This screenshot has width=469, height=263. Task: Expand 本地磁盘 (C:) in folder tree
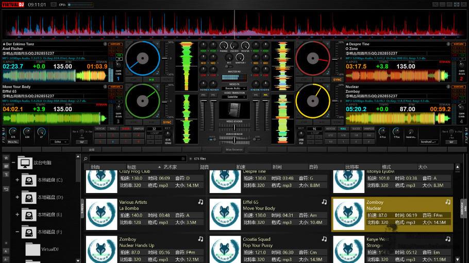[18, 180]
